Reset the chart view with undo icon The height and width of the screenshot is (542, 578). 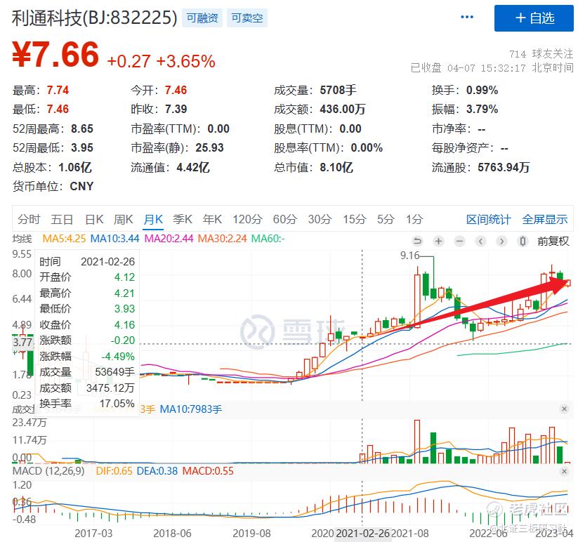coord(417,242)
